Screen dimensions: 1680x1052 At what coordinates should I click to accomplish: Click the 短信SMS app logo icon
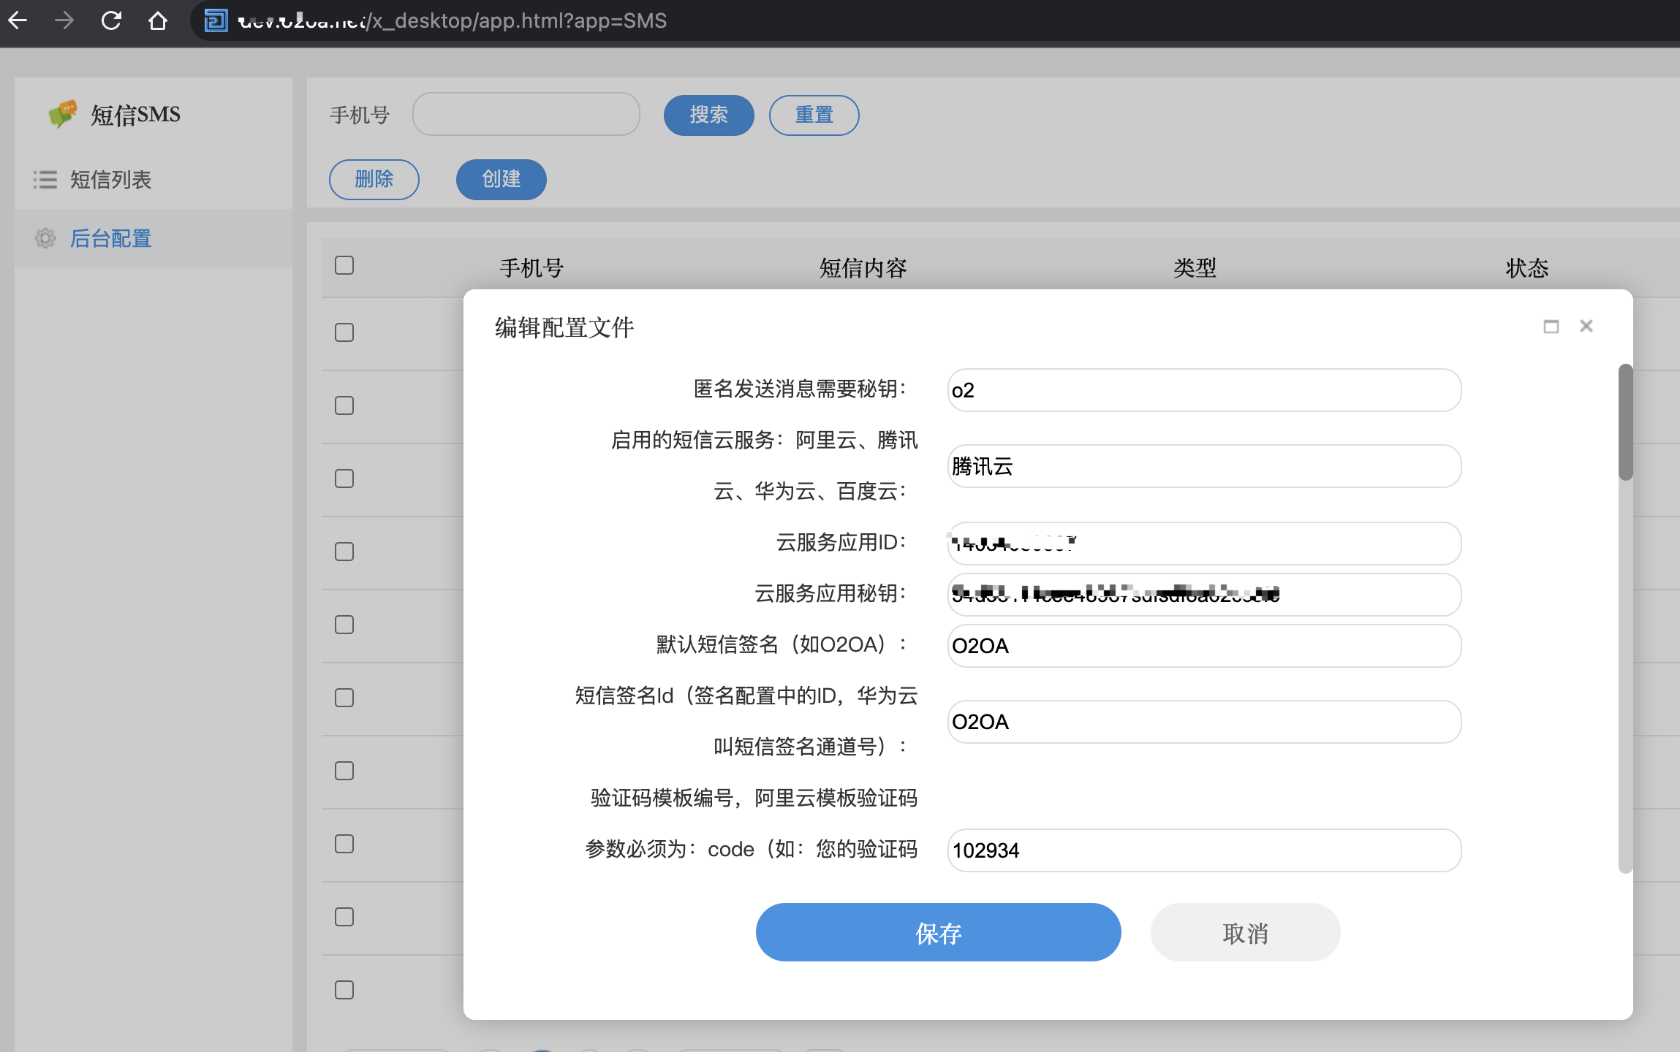pos(63,114)
